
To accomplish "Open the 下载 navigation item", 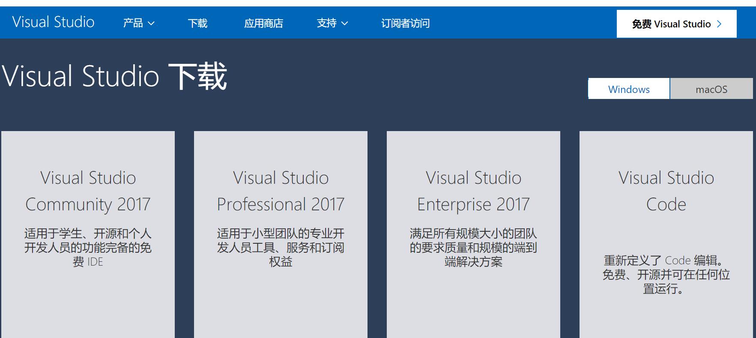I will pyautogui.click(x=197, y=23).
